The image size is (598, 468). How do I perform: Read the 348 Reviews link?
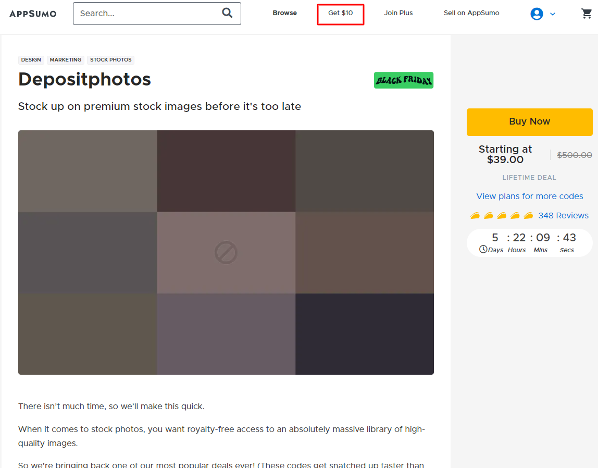pos(563,216)
